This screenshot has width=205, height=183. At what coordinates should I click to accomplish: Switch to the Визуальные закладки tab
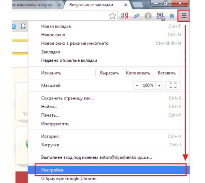(97, 5)
